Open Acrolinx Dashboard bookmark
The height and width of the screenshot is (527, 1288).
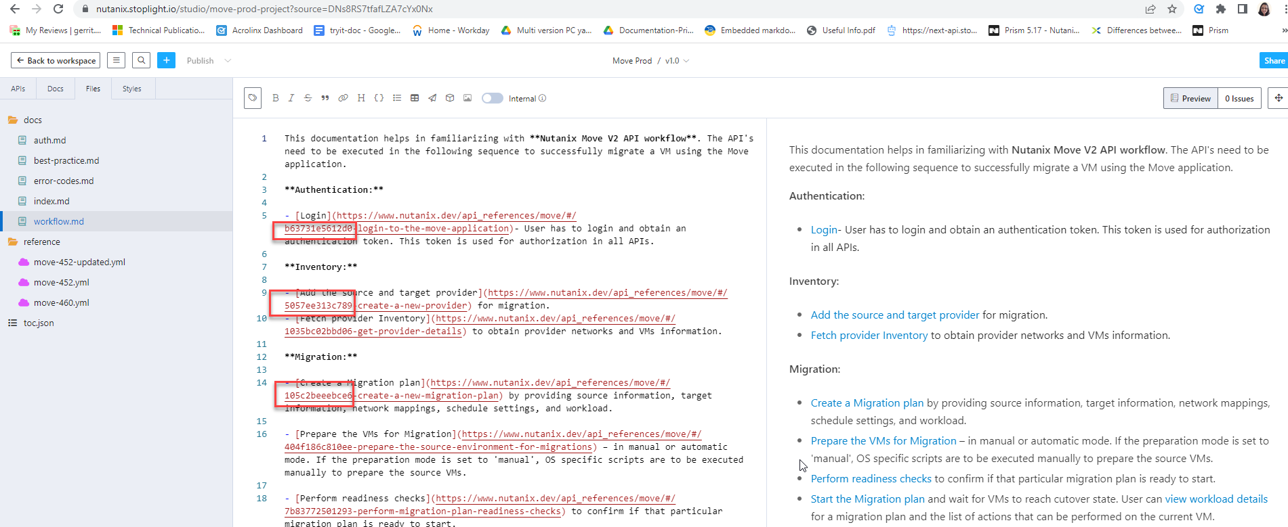tap(259, 30)
